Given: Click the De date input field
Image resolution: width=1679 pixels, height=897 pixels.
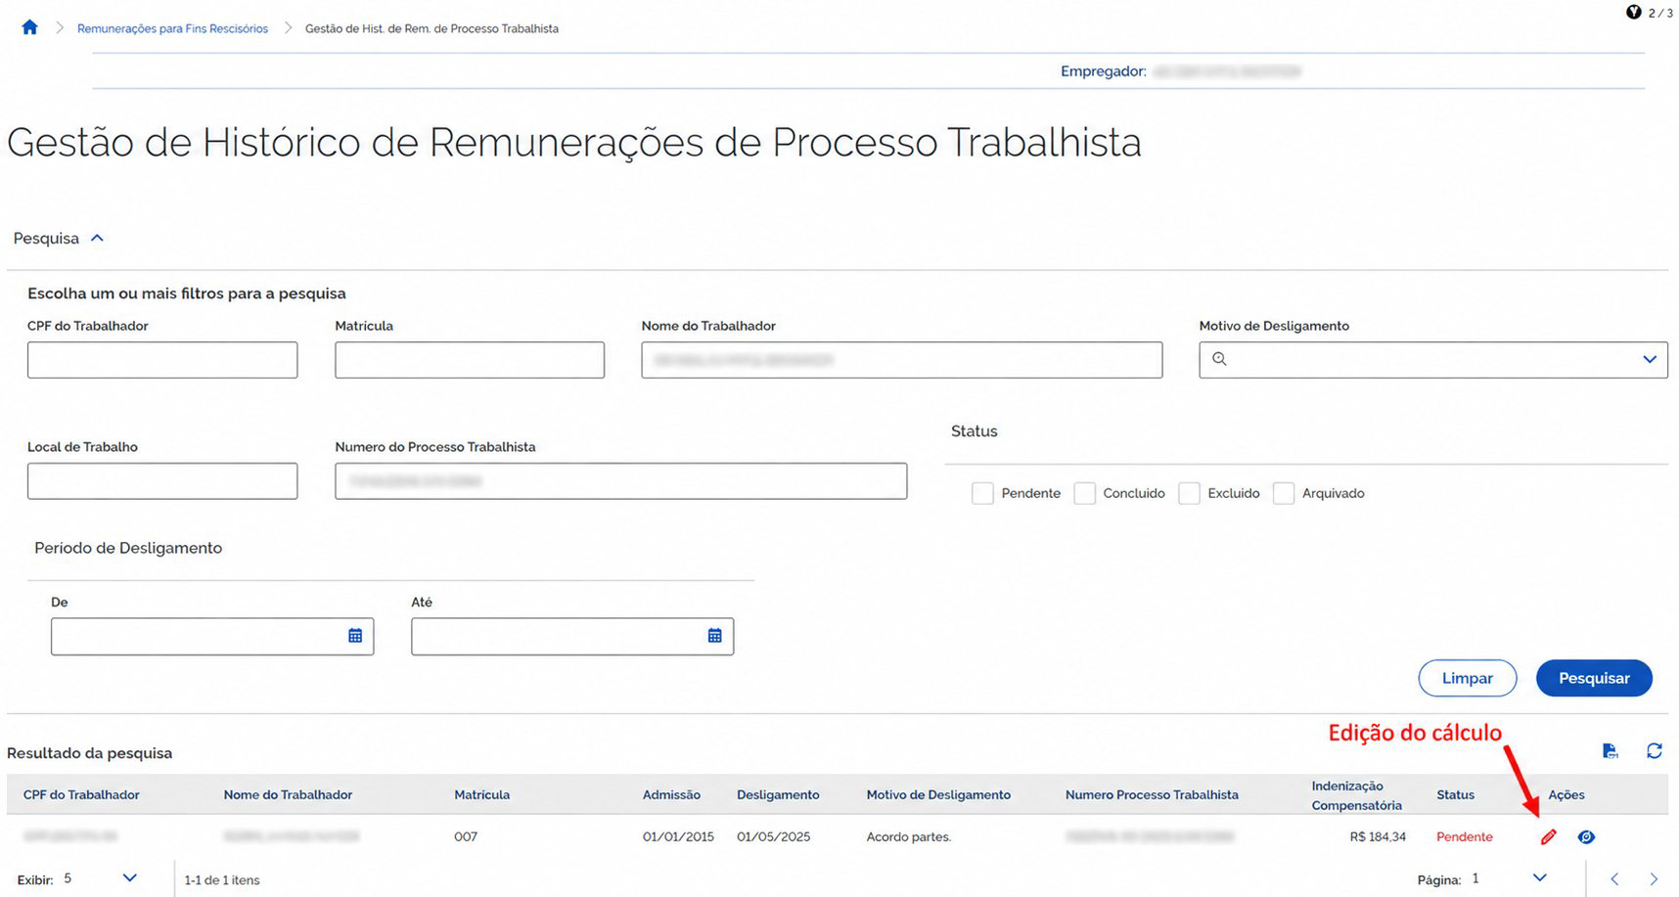Looking at the screenshot, I should (x=212, y=636).
